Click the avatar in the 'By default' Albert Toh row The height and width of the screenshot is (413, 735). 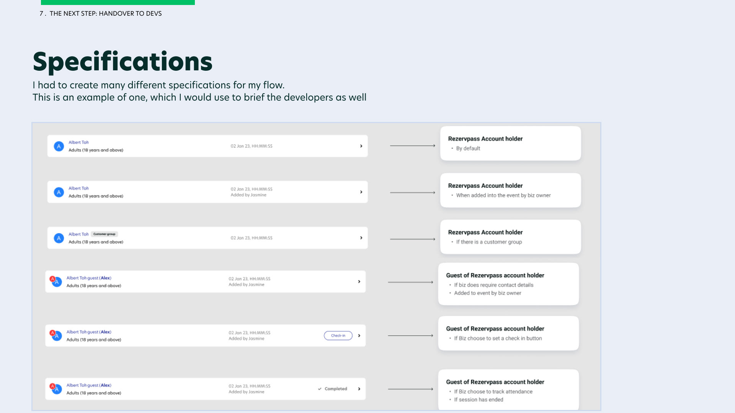tap(59, 146)
